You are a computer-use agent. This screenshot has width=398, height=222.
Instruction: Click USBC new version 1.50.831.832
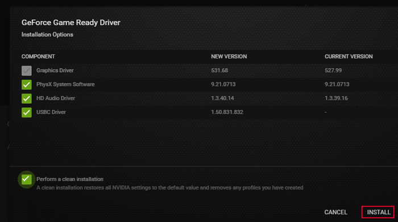(x=227, y=112)
